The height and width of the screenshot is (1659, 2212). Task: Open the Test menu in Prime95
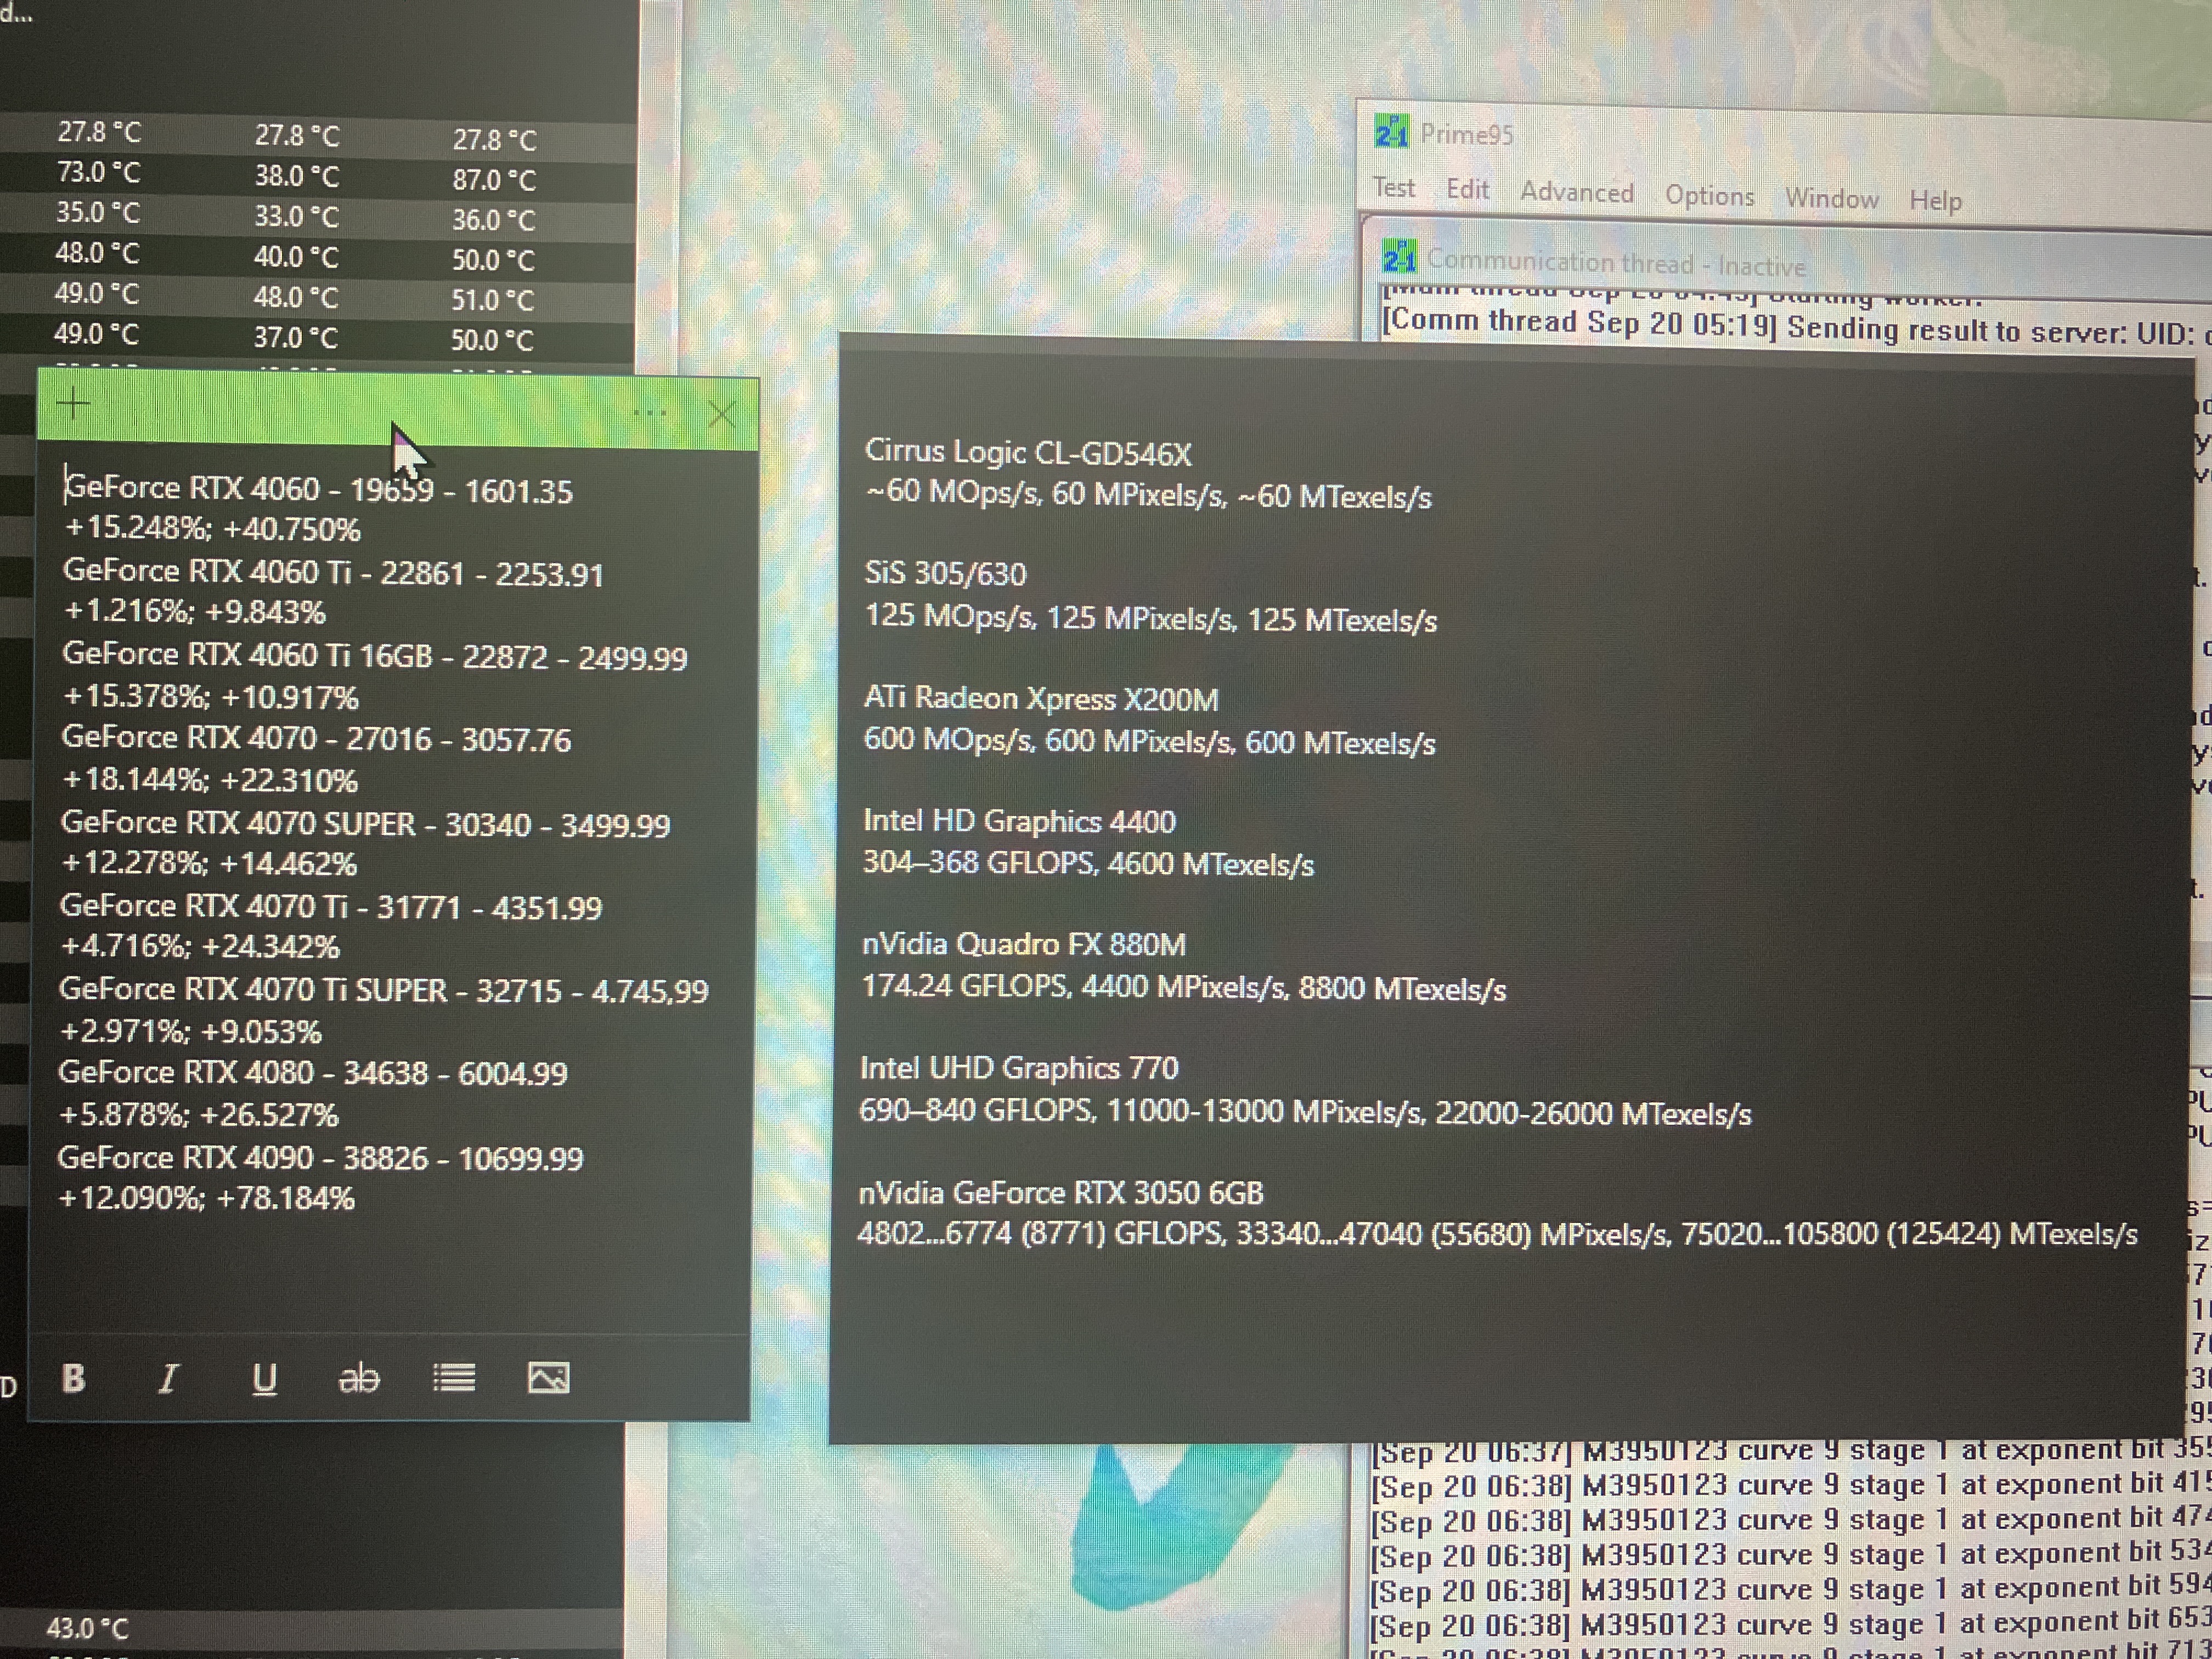(x=1393, y=187)
